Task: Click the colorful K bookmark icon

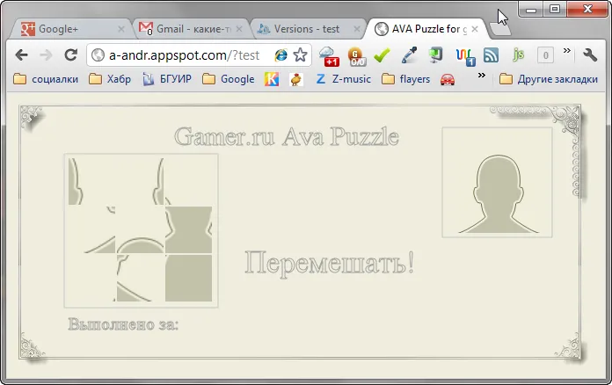Action: [x=272, y=79]
